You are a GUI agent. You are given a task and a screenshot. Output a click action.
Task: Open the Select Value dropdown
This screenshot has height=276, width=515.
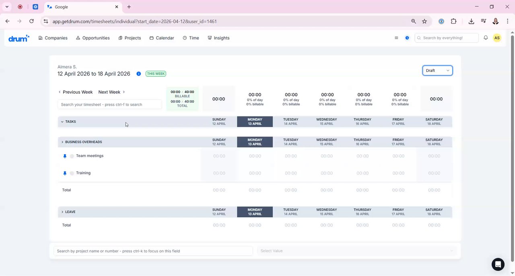coord(357,251)
